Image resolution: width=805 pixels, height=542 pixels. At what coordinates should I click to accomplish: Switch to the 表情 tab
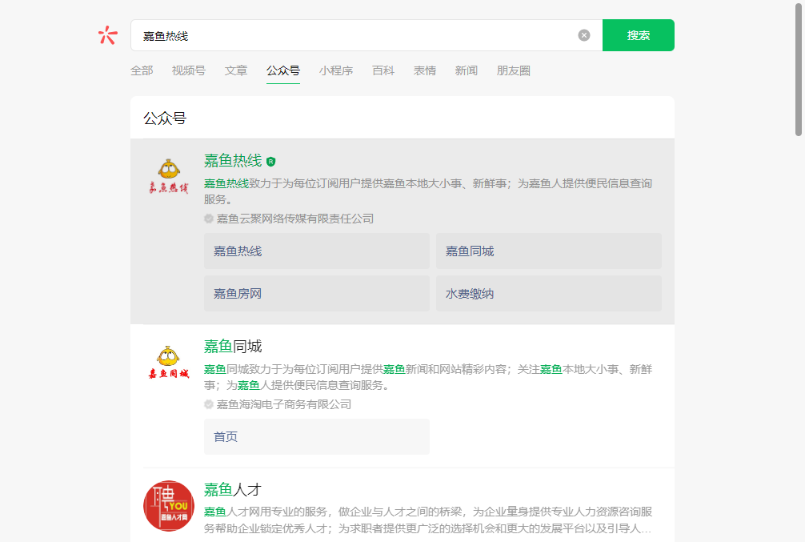coord(425,71)
